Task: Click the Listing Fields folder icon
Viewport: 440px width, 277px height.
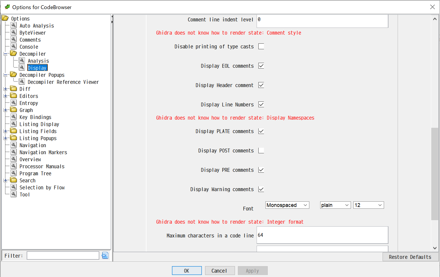Action: point(13,131)
